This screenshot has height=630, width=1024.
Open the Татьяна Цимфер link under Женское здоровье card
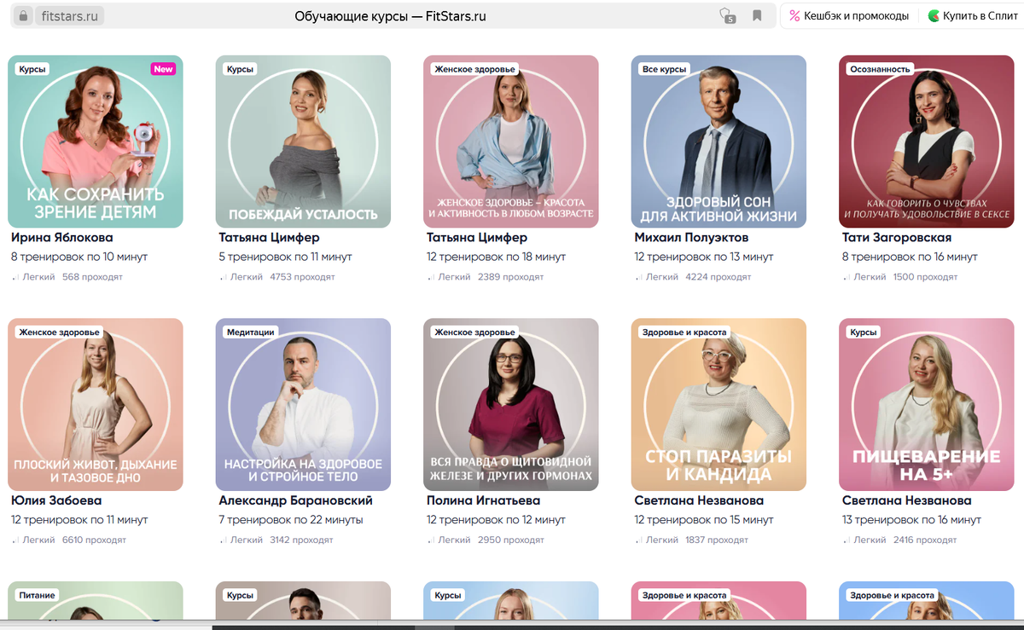pyautogui.click(x=477, y=238)
